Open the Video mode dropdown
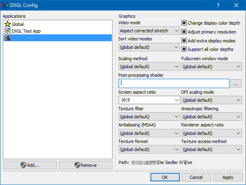Viewport: 246px width, 185px height. (149, 31)
